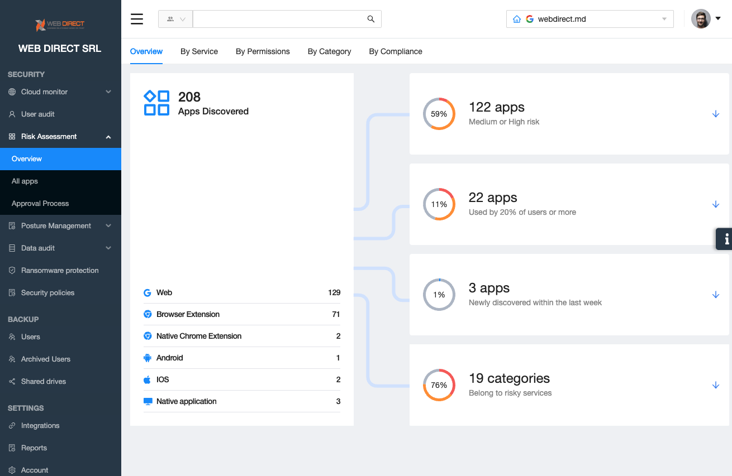This screenshot has height=476, width=732.
Task: Open the User audit section icon
Action: pos(12,114)
